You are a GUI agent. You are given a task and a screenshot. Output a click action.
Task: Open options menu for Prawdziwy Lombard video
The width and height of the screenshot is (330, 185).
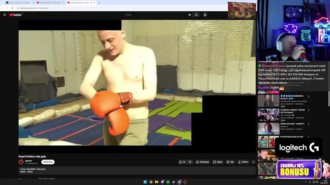309,110
